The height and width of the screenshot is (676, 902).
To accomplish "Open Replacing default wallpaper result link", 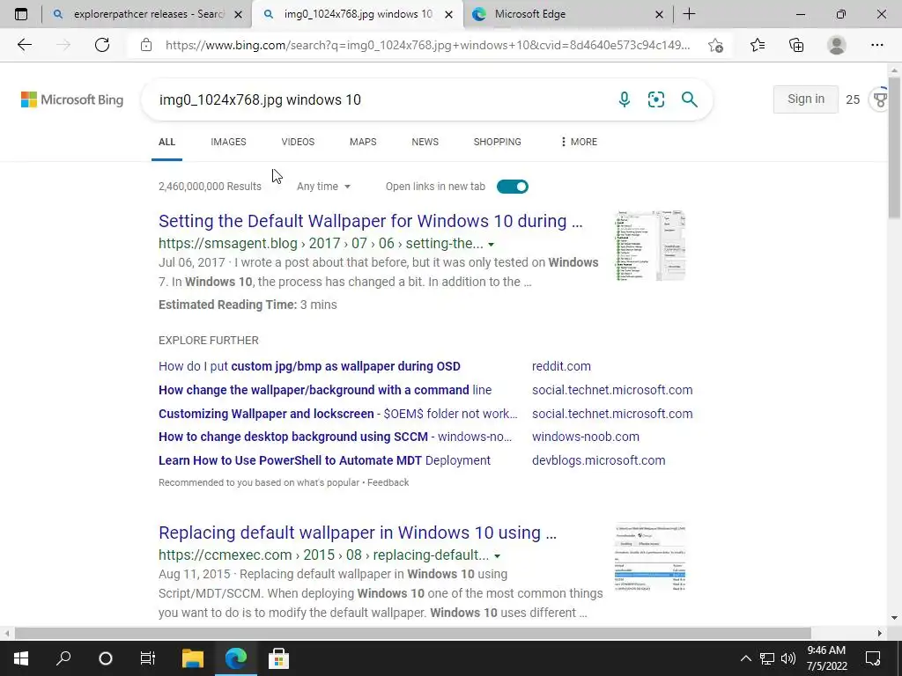I will click(x=358, y=533).
